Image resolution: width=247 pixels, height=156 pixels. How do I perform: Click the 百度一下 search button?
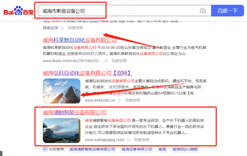[228, 11]
